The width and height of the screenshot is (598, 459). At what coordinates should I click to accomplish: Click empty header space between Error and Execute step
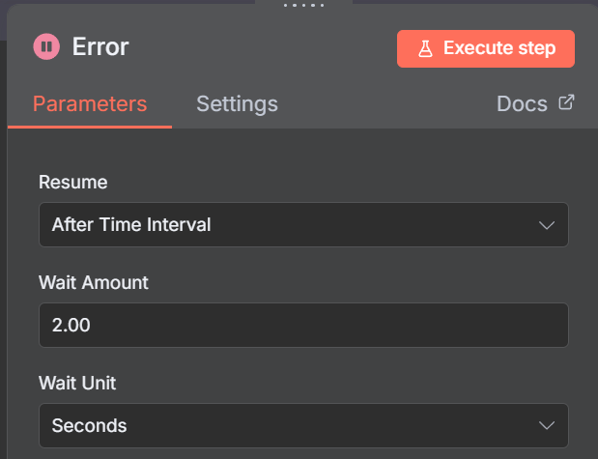pos(263,47)
